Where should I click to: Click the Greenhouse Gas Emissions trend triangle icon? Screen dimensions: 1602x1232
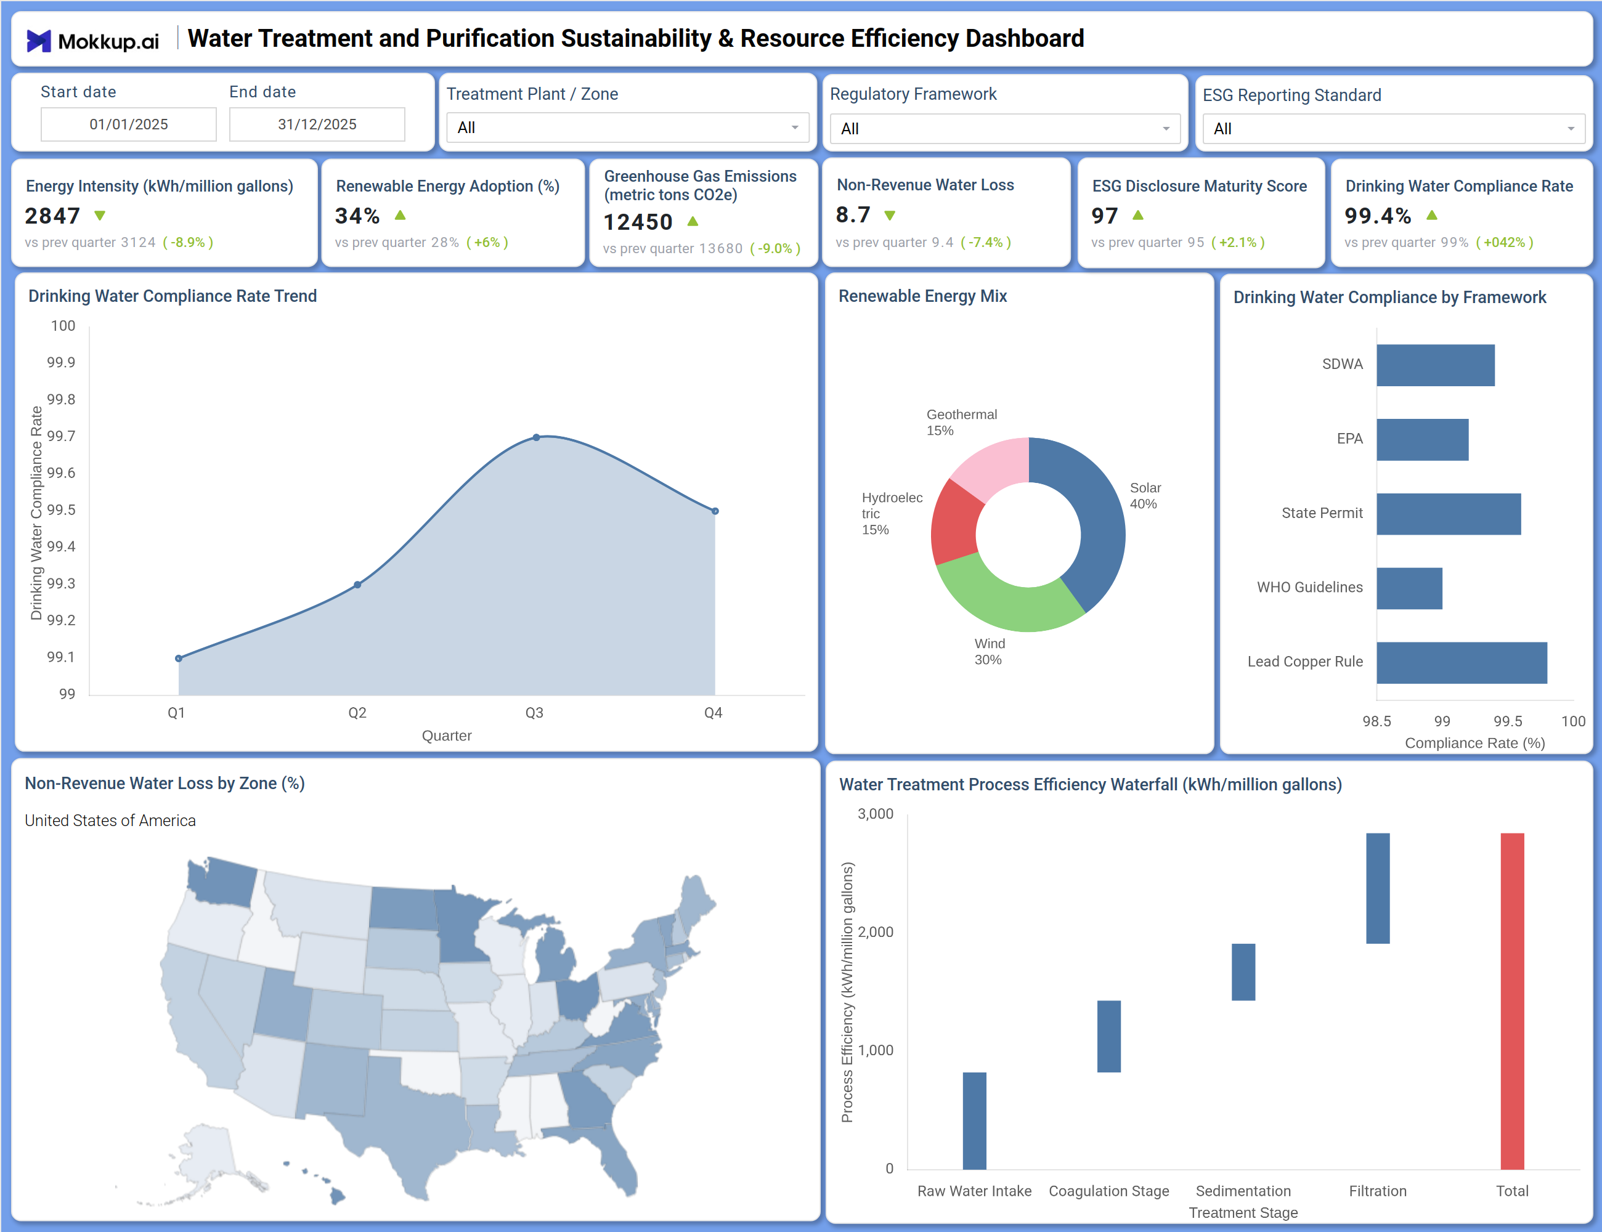coord(693,221)
